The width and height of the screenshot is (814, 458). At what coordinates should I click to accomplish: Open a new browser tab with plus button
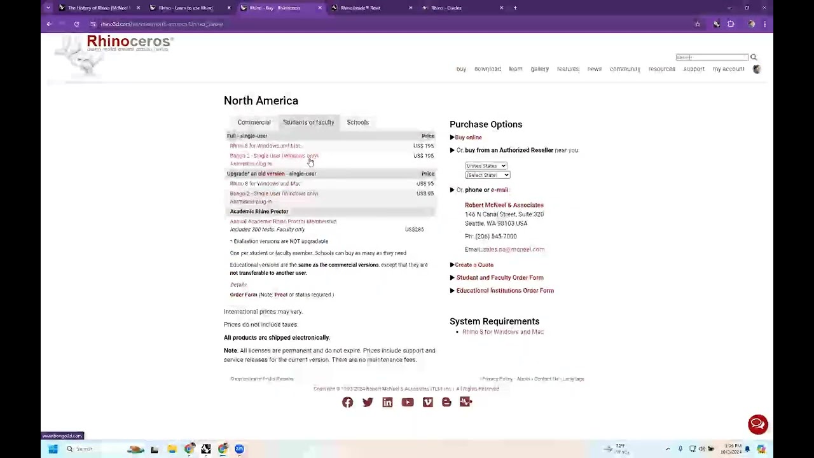[515, 8]
